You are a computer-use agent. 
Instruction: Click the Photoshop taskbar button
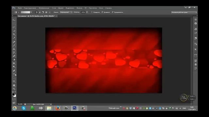(x=74, y=108)
